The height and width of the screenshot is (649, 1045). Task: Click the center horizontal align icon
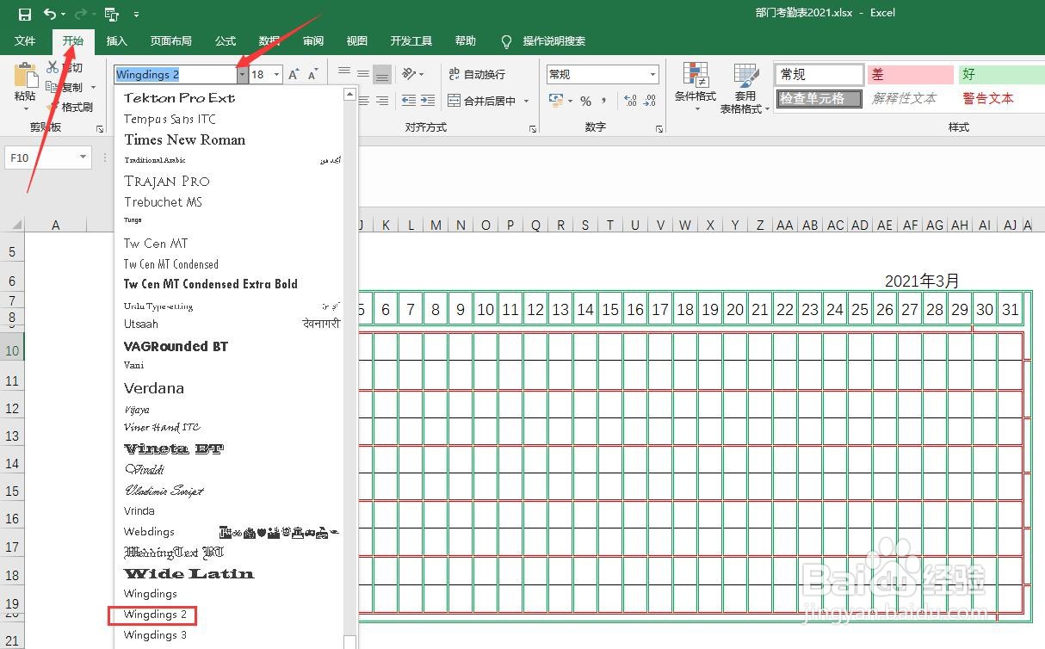tap(363, 101)
